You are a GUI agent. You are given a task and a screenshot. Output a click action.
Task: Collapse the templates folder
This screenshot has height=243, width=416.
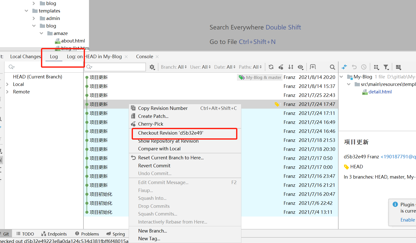point(26,11)
